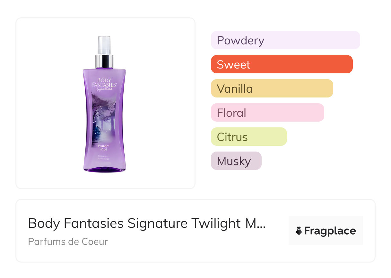Pick the green Citrus accord bar
Image resolution: width=391 pixels, height=278 pixels.
[248, 137]
